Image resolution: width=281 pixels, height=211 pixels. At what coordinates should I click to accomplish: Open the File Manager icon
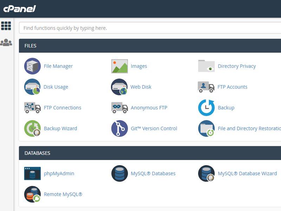click(32, 66)
